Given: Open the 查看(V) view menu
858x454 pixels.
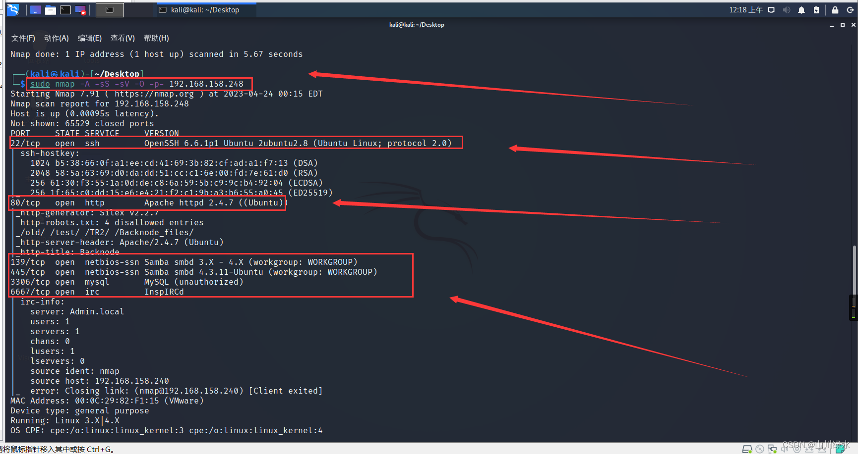Looking at the screenshot, I should click(x=123, y=38).
